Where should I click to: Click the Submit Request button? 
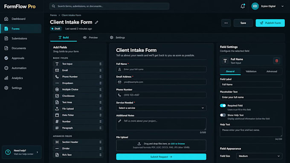click(x=161, y=157)
